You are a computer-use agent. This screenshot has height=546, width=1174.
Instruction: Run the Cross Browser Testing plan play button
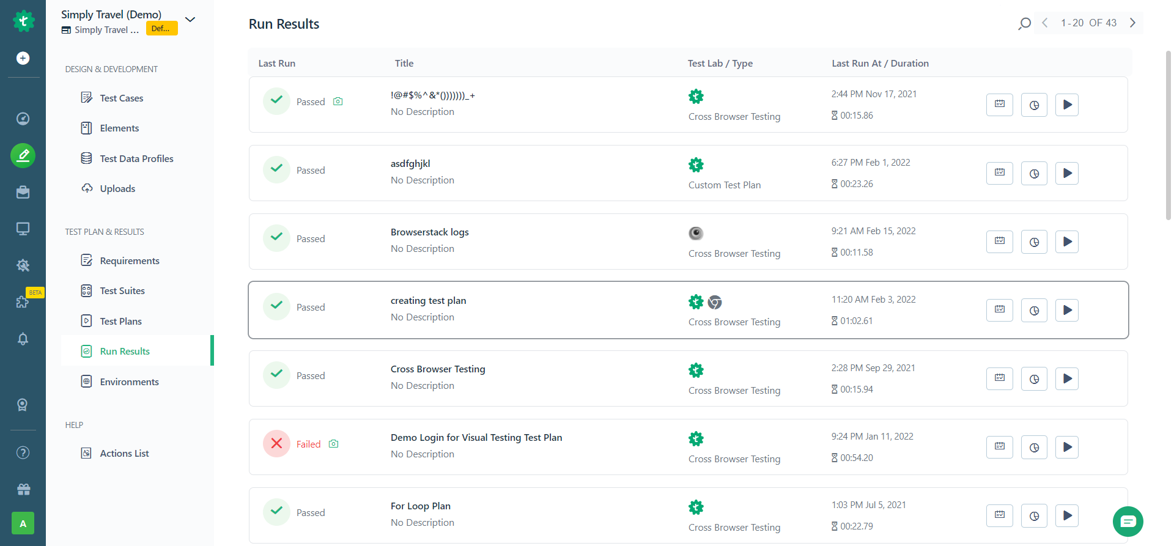click(x=1067, y=378)
